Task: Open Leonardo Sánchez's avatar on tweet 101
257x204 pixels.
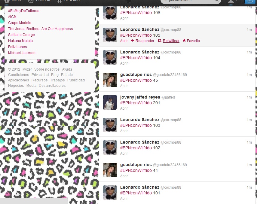Action: 110,193
